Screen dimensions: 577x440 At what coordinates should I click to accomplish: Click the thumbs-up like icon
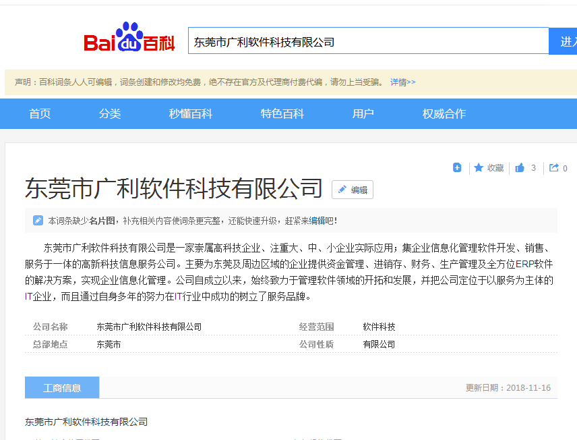tap(520, 167)
